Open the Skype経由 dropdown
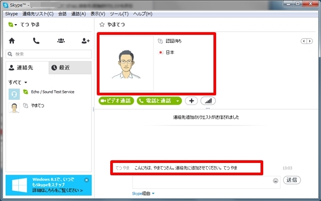Screen dimensions: 321x201 [143, 193]
